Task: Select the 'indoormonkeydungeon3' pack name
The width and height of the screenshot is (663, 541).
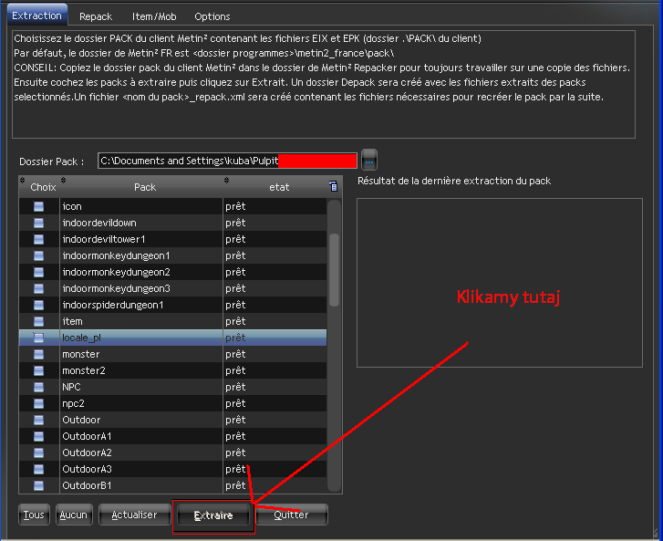Action: pos(116,288)
